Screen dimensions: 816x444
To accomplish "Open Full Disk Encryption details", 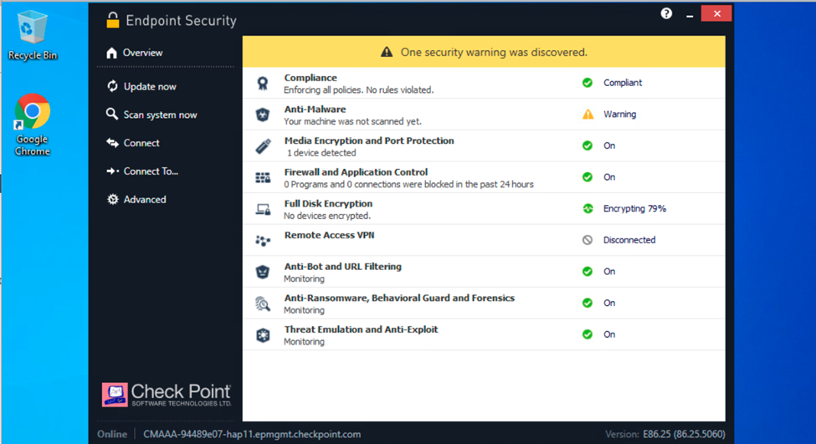I will click(x=328, y=203).
